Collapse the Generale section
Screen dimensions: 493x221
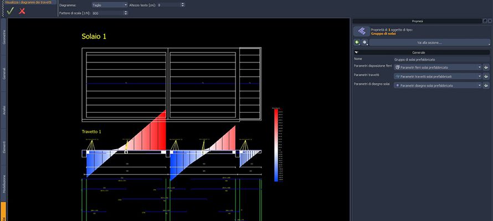357,52
